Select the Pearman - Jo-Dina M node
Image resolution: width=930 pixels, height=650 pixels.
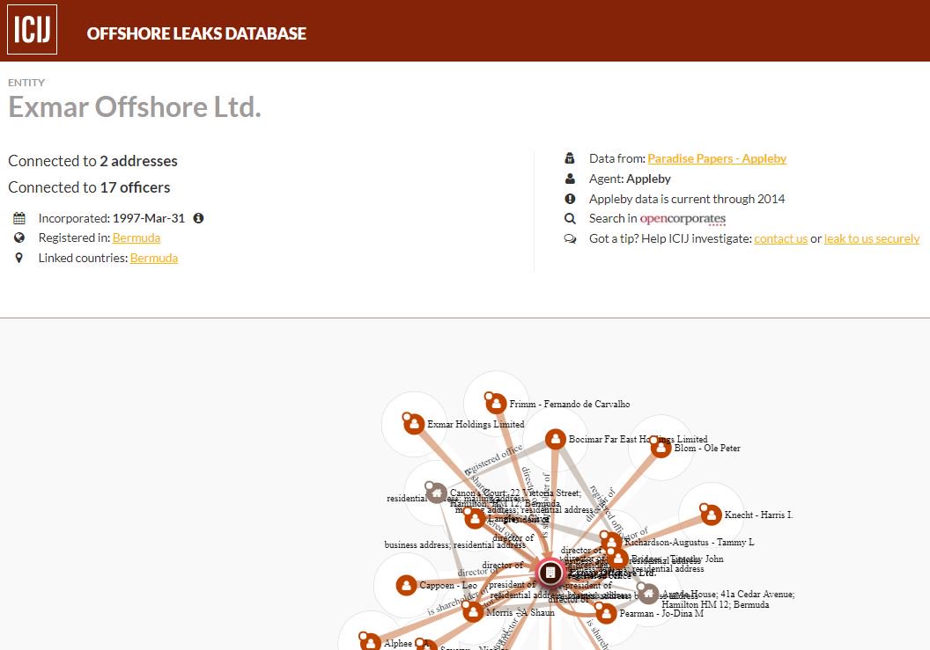[606, 613]
